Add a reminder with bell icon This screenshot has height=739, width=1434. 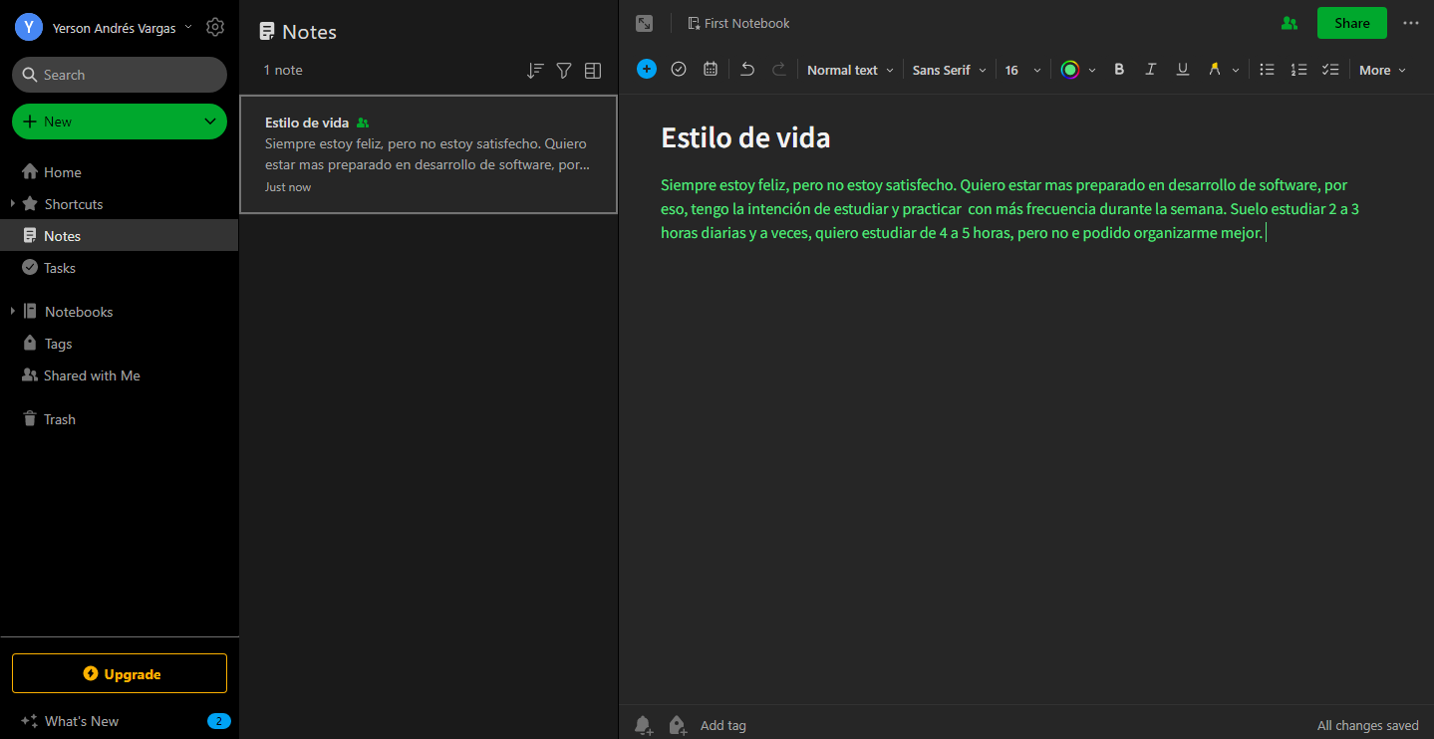[x=644, y=725]
